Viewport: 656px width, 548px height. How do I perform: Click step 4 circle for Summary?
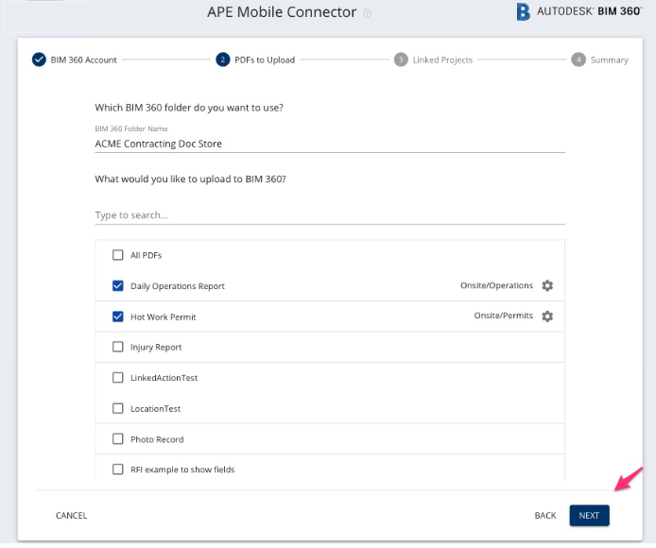[x=578, y=60]
